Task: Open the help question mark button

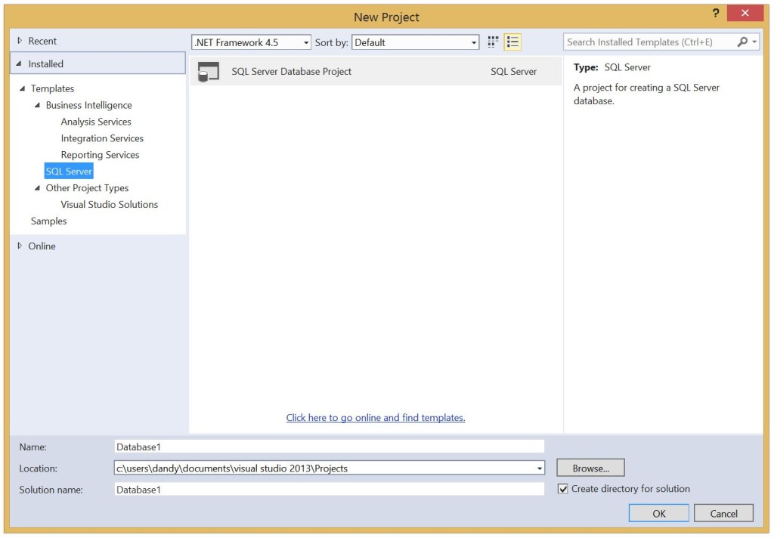Action: click(716, 14)
